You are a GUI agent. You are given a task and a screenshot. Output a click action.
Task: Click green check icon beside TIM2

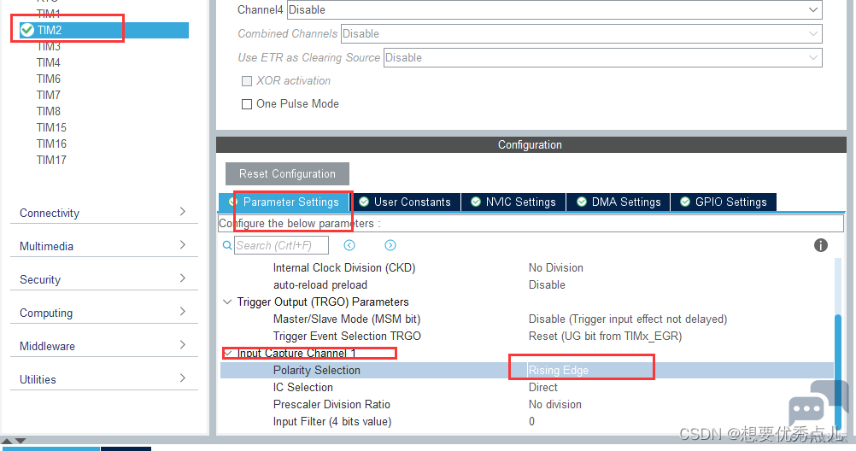click(27, 30)
